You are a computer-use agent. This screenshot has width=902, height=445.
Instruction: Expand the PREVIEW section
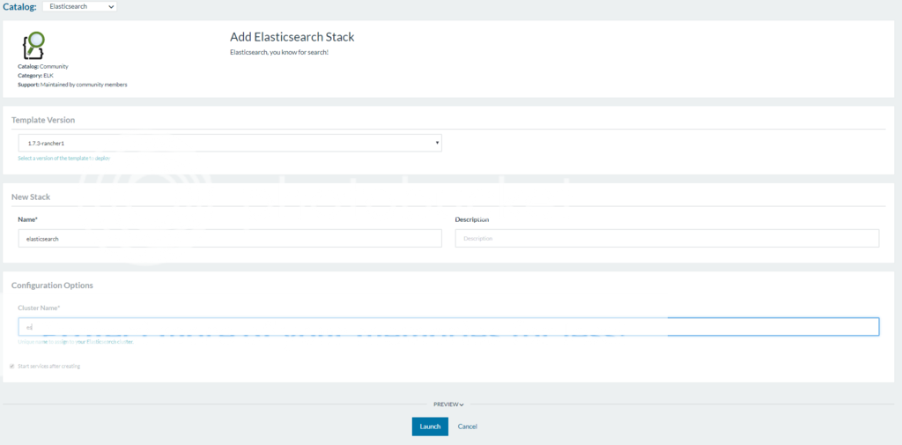coord(448,404)
